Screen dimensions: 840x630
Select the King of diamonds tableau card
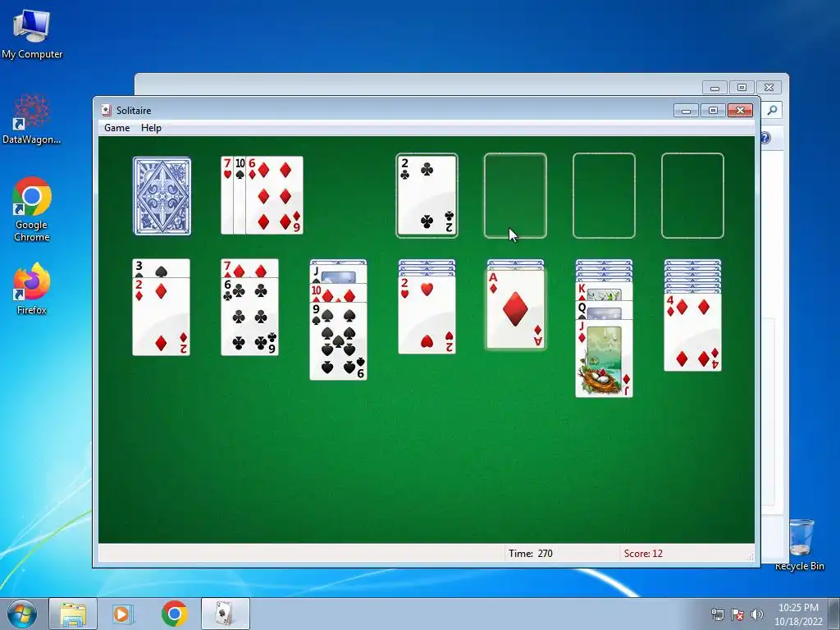[604, 291]
